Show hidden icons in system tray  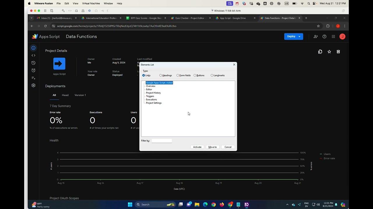(x=287, y=204)
